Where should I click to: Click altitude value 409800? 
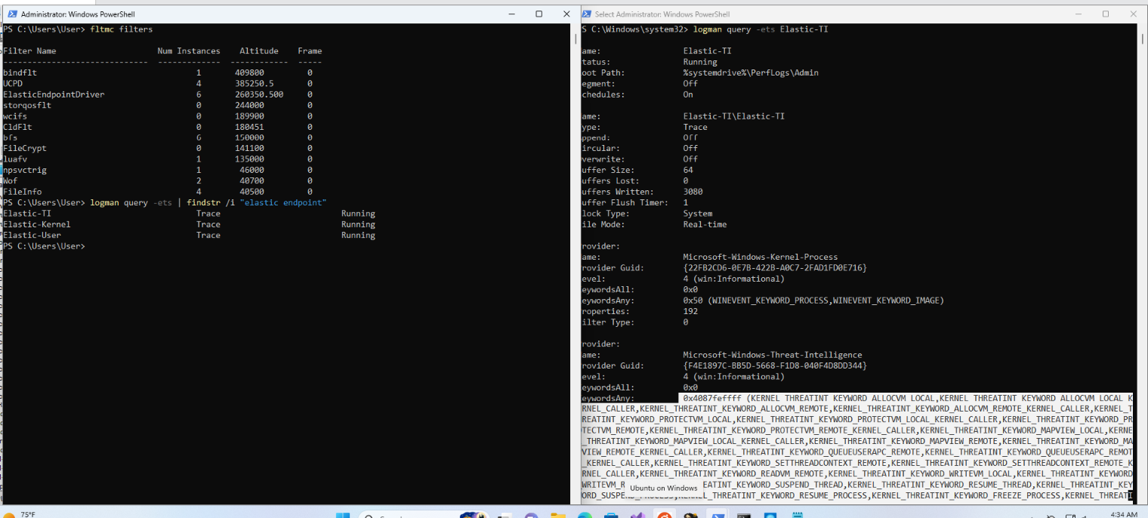[249, 73]
